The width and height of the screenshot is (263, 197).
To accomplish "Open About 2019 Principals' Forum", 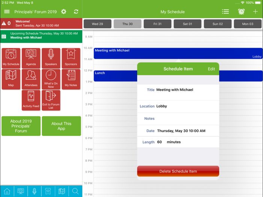I will click(21, 126).
